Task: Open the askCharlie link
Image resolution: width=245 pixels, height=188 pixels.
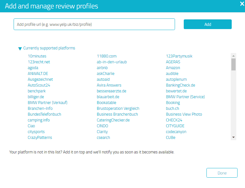Action: coord(106,74)
